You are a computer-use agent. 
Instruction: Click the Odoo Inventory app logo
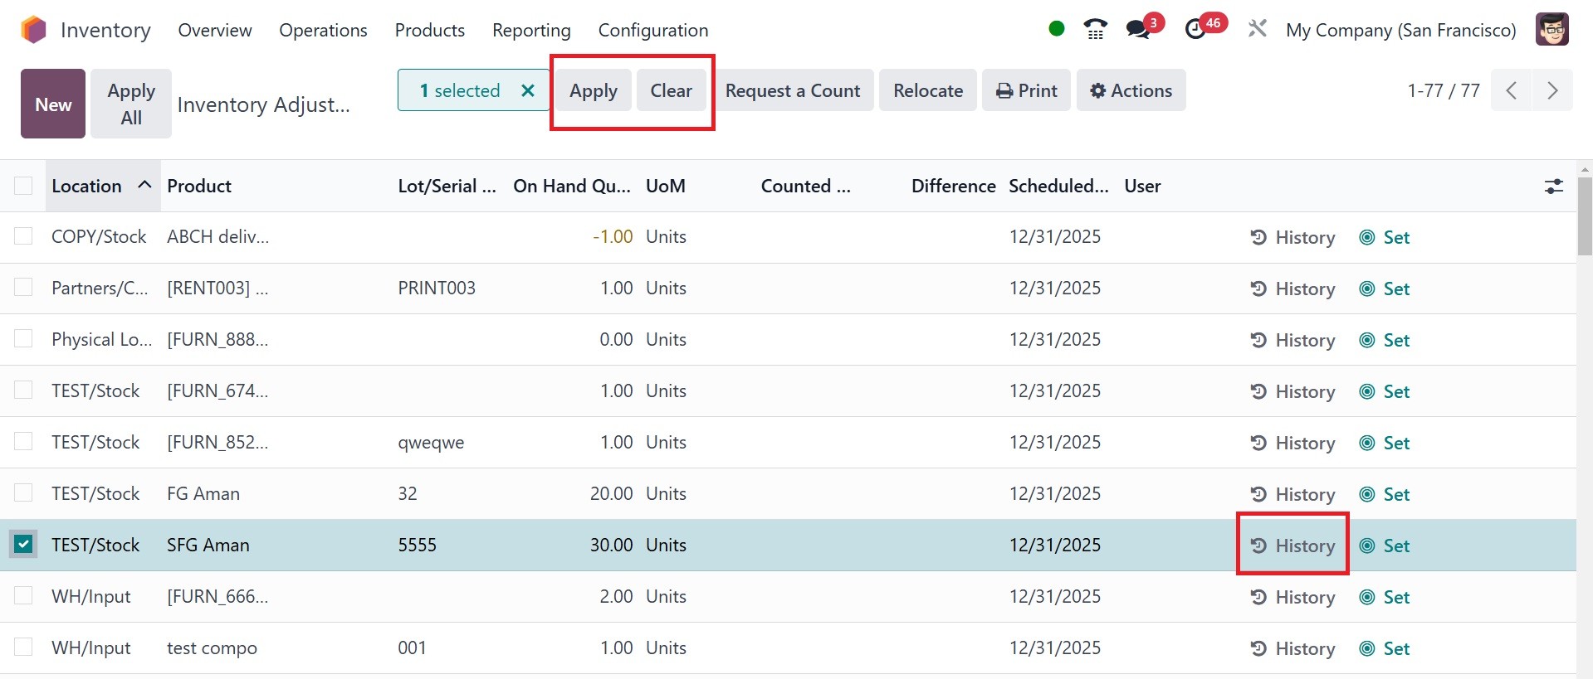pyautogui.click(x=34, y=30)
